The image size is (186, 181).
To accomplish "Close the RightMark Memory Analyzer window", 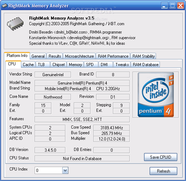I will coord(180,6).
